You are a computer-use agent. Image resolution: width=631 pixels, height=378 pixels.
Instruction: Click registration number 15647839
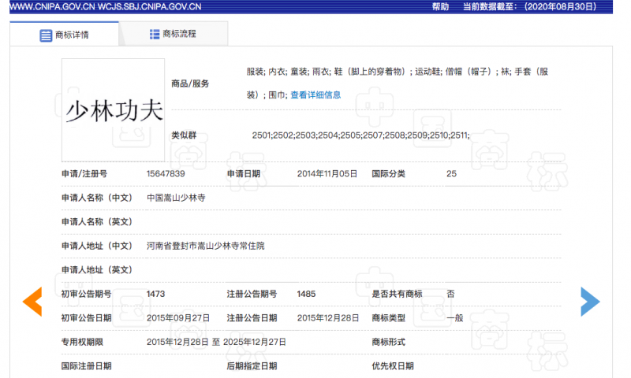(166, 173)
